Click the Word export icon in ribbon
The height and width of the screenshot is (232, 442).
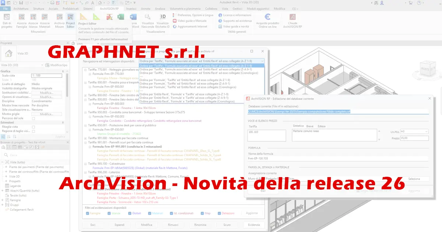point(133,17)
